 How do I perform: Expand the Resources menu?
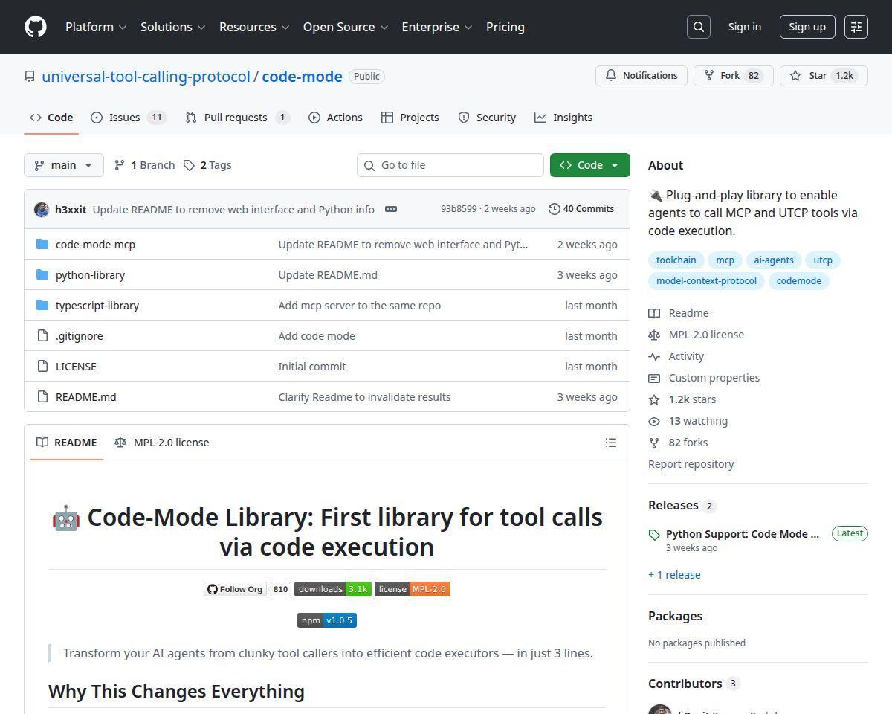254,27
